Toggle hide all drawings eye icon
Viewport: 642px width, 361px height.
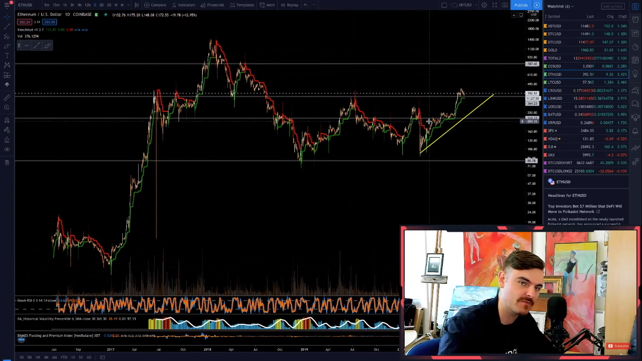(7, 149)
